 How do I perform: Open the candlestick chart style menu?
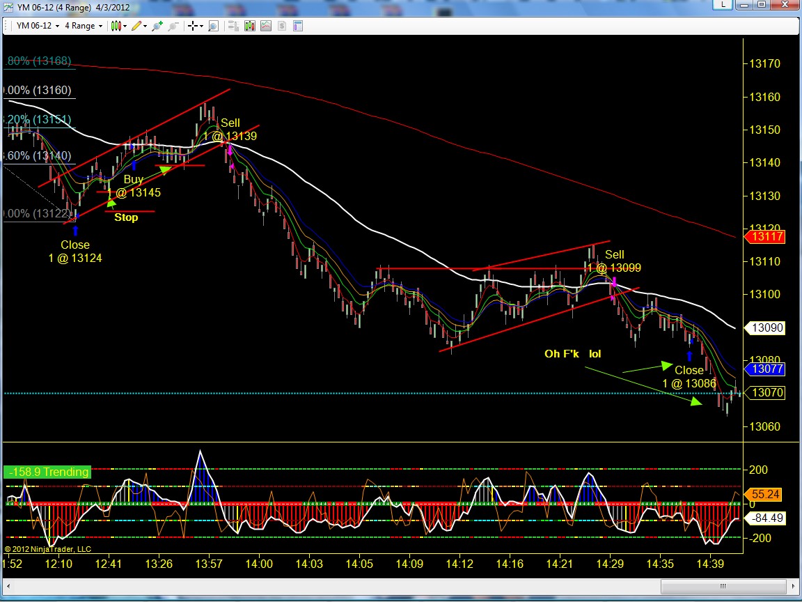coord(118,26)
